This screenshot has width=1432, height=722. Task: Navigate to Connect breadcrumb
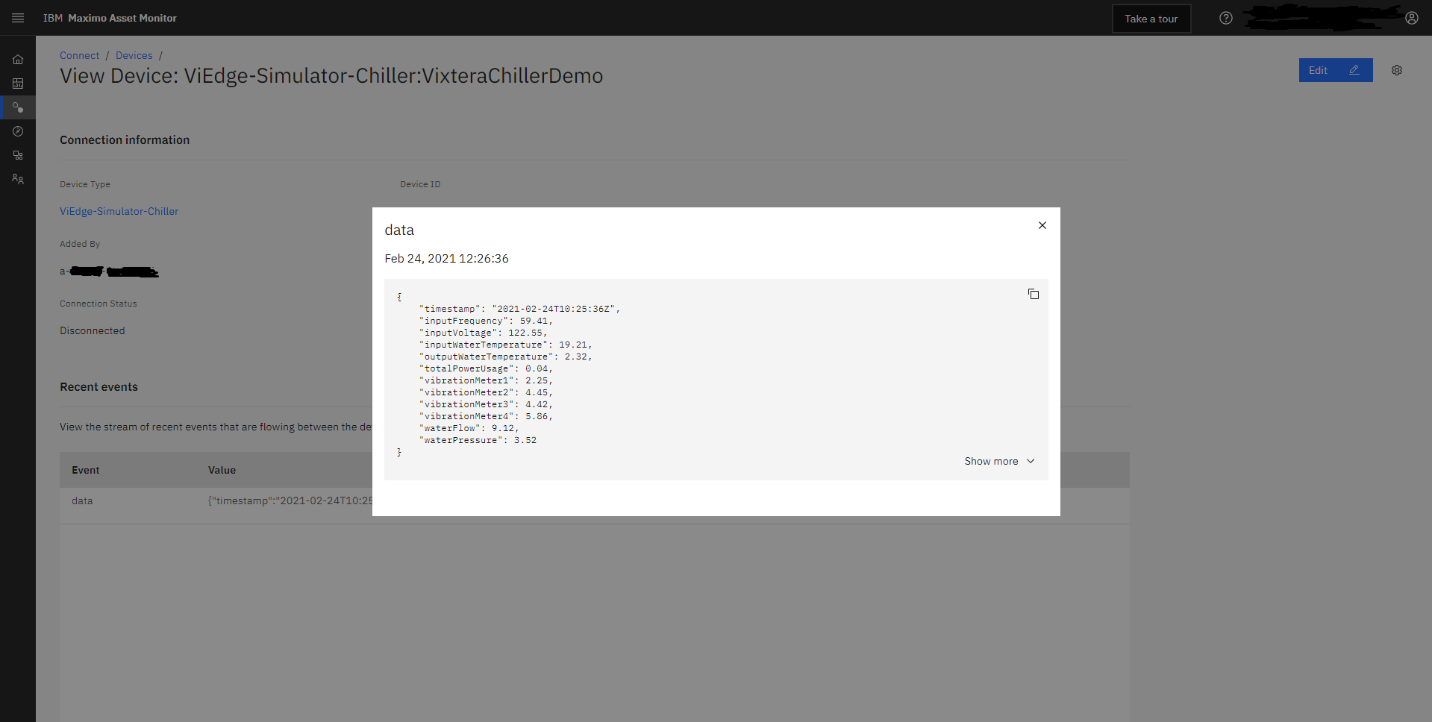click(x=79, y=55)
